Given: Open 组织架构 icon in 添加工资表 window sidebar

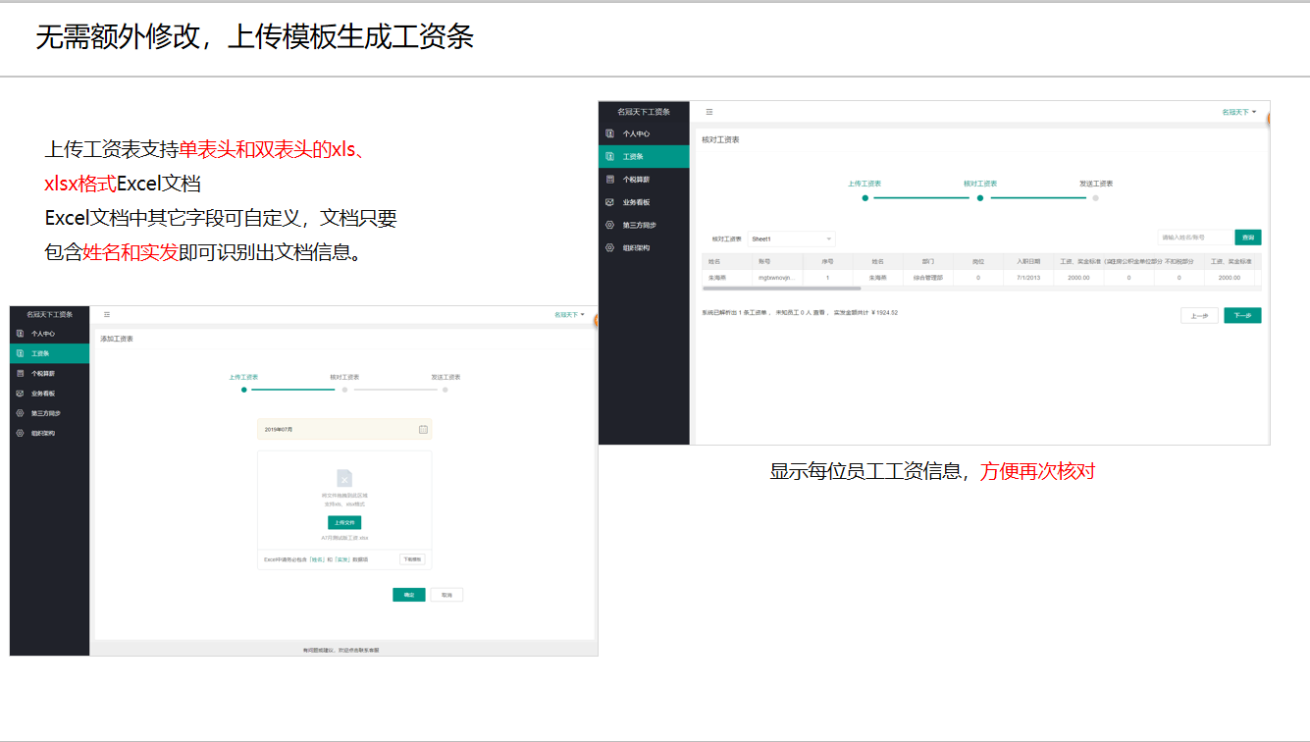Looking at the screenshot, I should coord(20,433).
